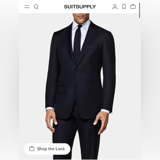The width and height of the screenshot is (160, 160).
Task: Click the jacket's right-side flap pocket
Action: click(x=95, y=89)
